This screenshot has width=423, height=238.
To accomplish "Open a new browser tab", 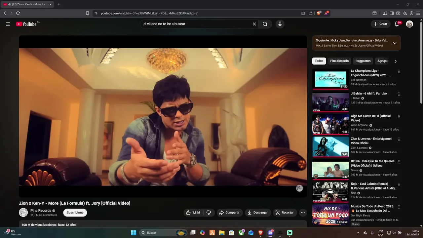I will (58, 4).
